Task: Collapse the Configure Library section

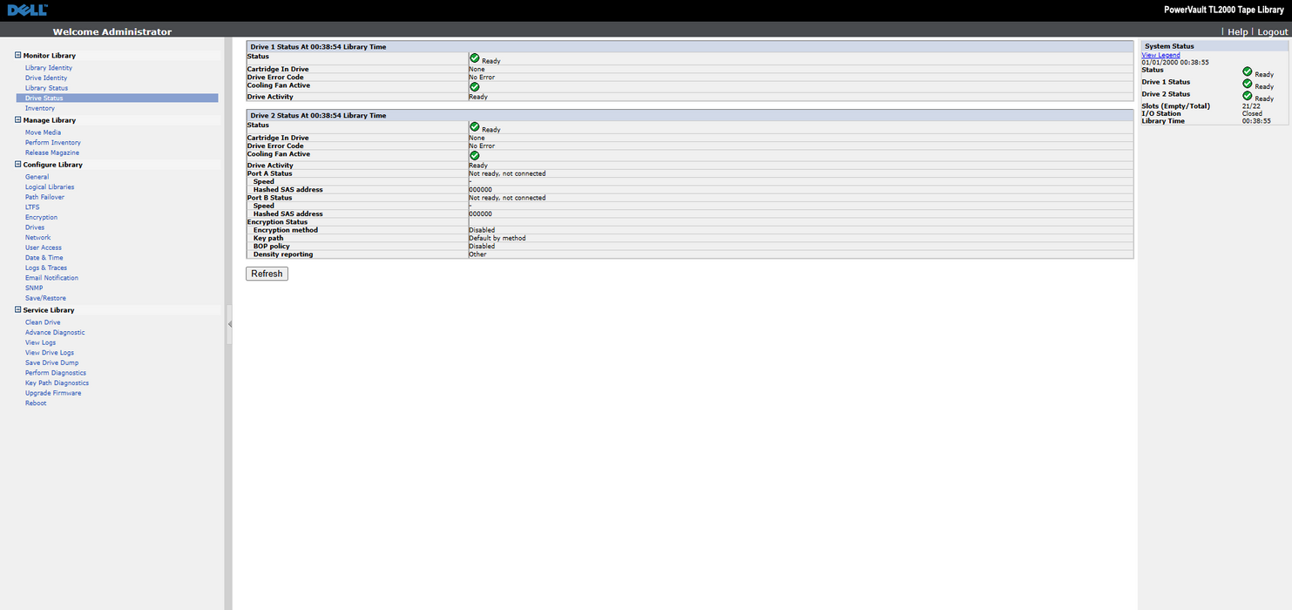Action: (x=17, y=165)
